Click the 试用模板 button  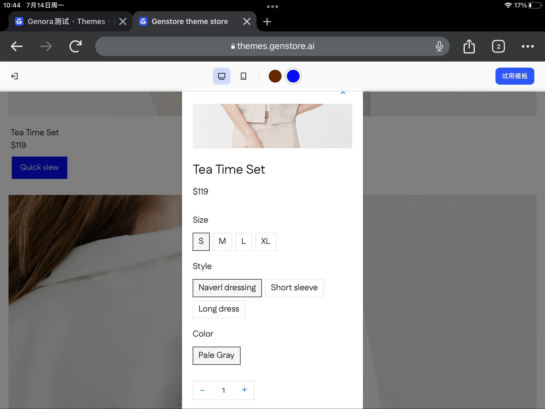tap(514, 76)
